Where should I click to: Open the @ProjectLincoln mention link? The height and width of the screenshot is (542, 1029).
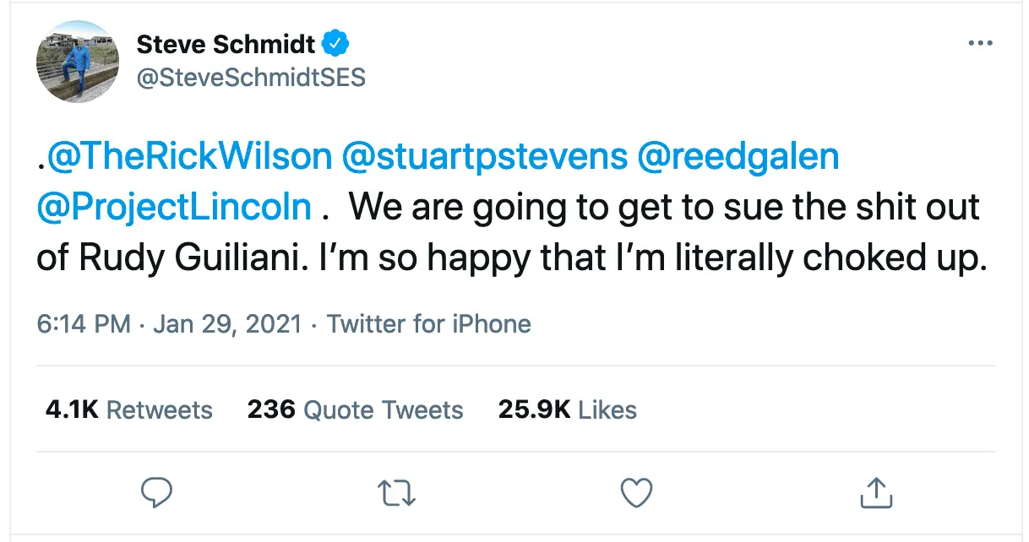click(174, 208)
